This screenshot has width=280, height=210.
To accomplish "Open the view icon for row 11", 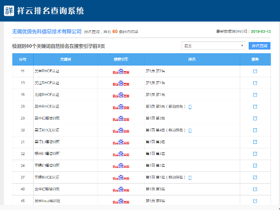I will 255,71.
